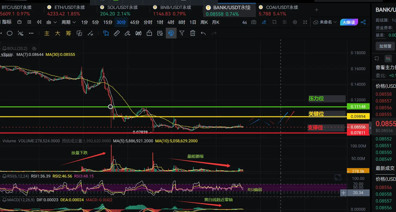Click the add note comment icon
The height and width of the screenshot is (212, 396).
(x=274, y=22)
